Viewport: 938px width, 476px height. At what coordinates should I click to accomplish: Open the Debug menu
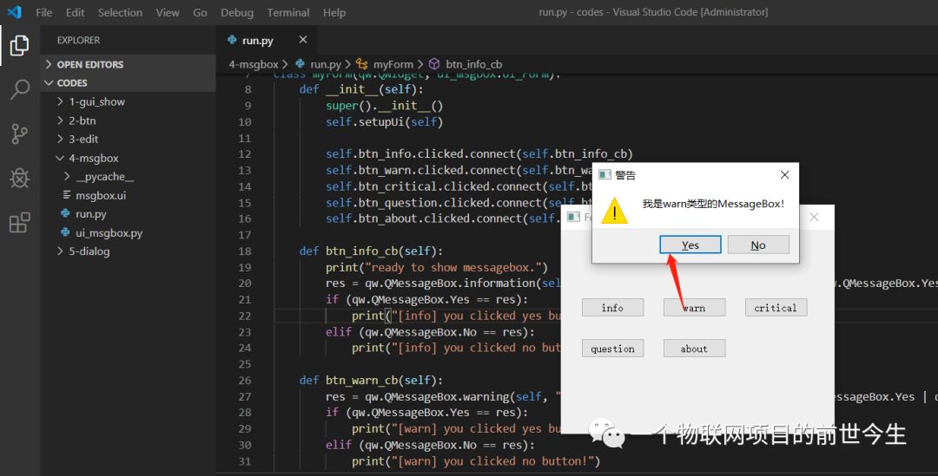pos(237,12)
